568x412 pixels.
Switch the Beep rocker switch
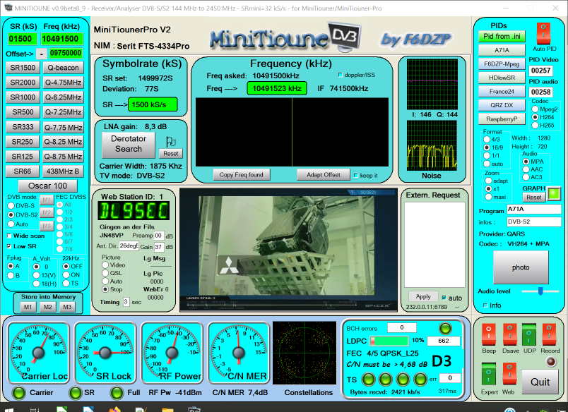click(x=488, y=335)
